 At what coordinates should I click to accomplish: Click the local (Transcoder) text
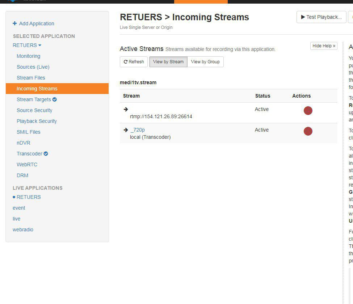[150, 137]
